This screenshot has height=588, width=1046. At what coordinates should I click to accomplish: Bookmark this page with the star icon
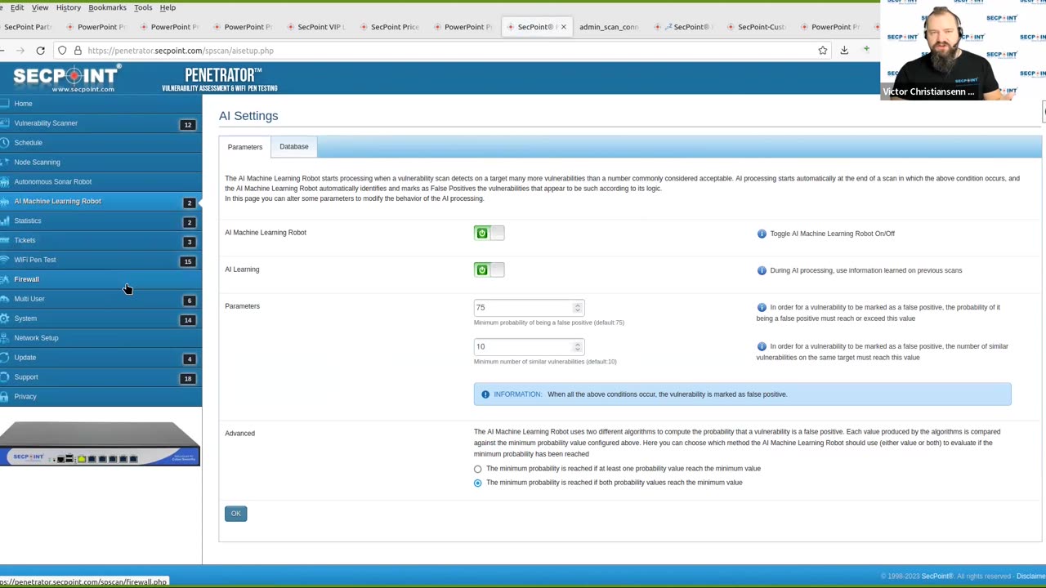click(823, 51)
